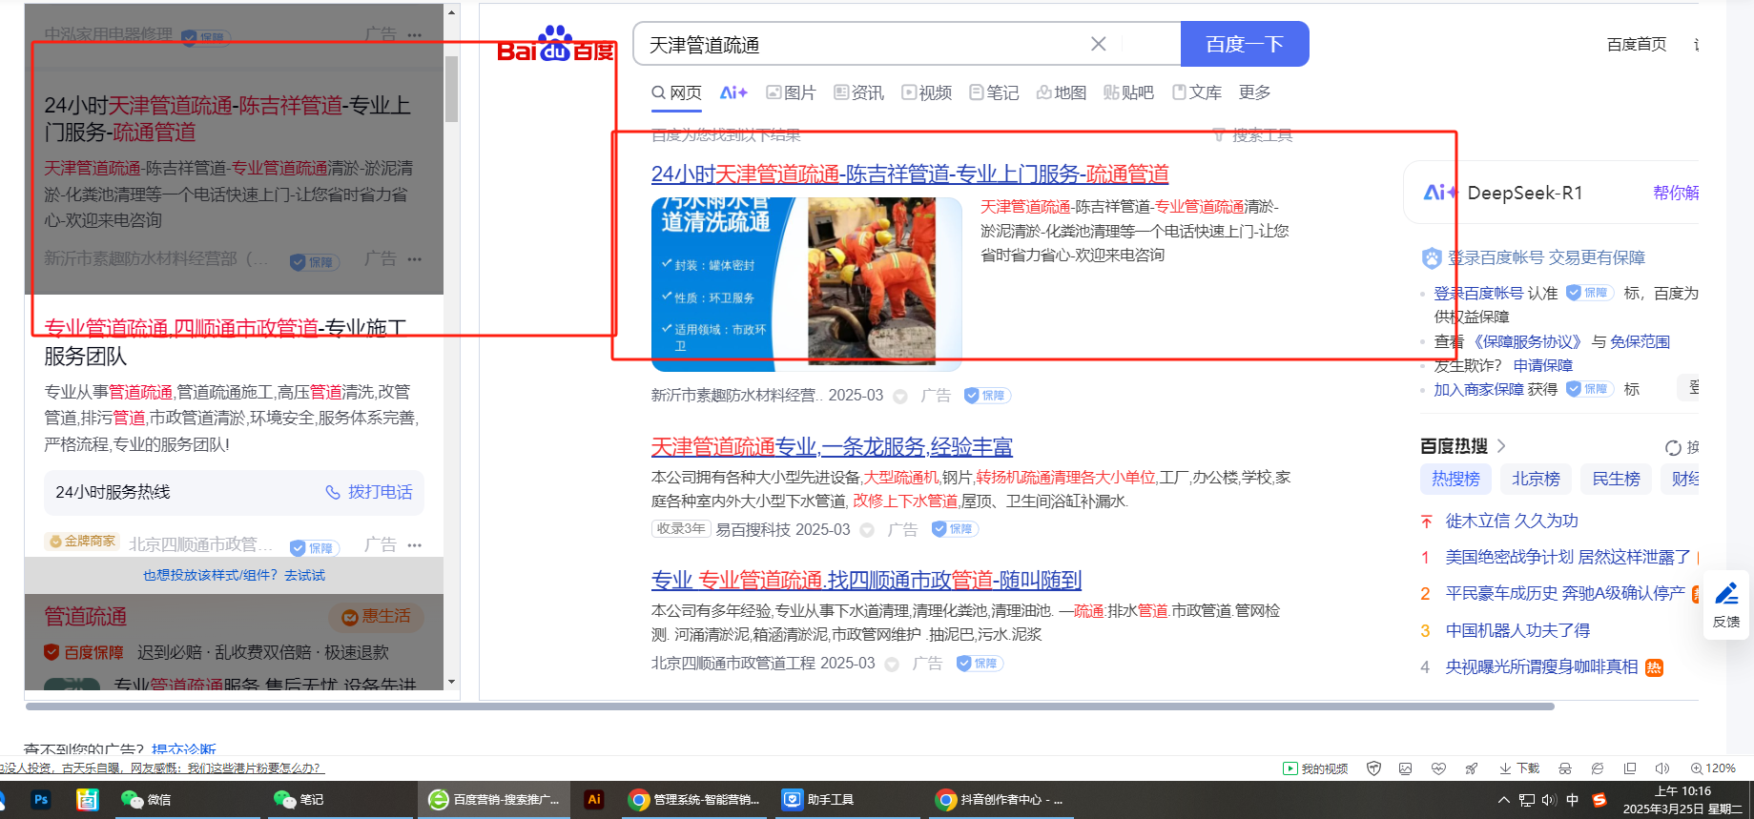Click the picture icon in the status bar
This screenshot has width=1754, height=819.
point(1406,768)
